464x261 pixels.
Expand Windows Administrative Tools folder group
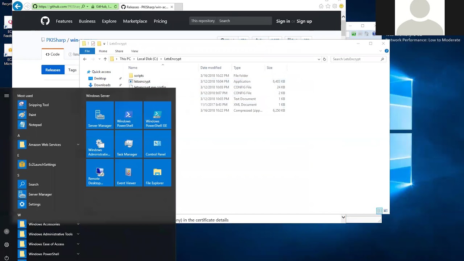(x=78, y=234)
